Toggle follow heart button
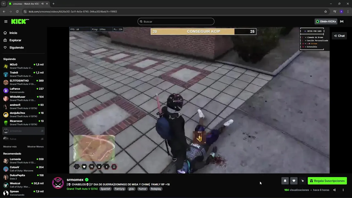 [294, 181]
